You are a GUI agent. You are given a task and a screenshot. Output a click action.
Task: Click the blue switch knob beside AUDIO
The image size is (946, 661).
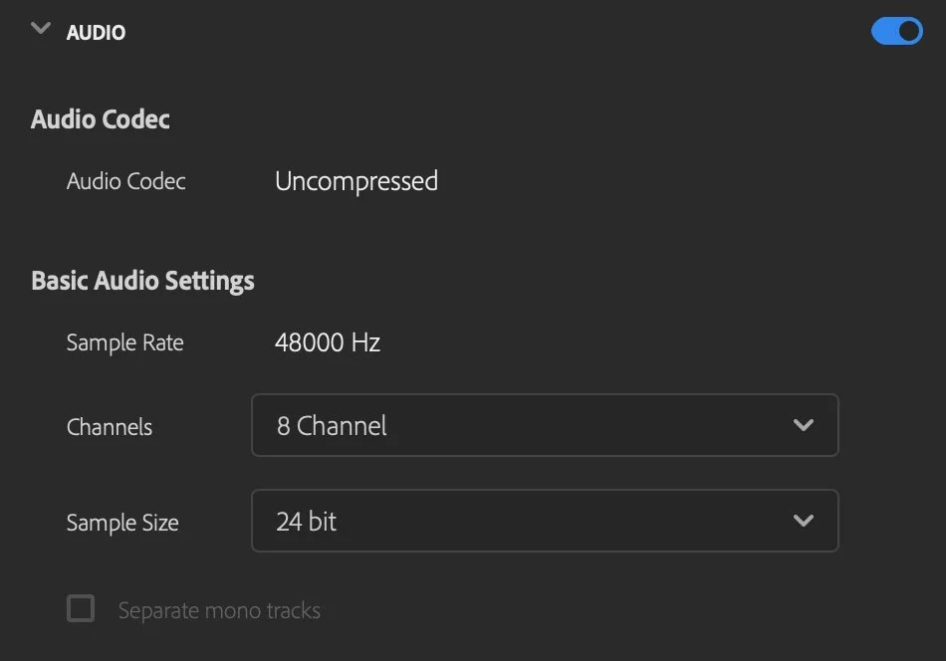point(908,32)
